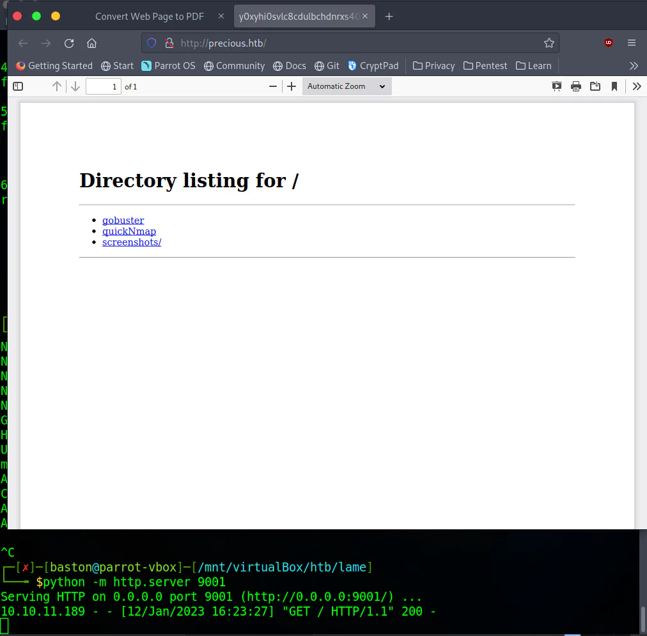Open the screenshots/ directory link
The image size is (647, 636).
[132, 242]
